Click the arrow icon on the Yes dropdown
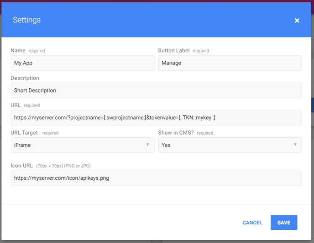The width and height of the screenshot is (314, 243). [295, 145]
